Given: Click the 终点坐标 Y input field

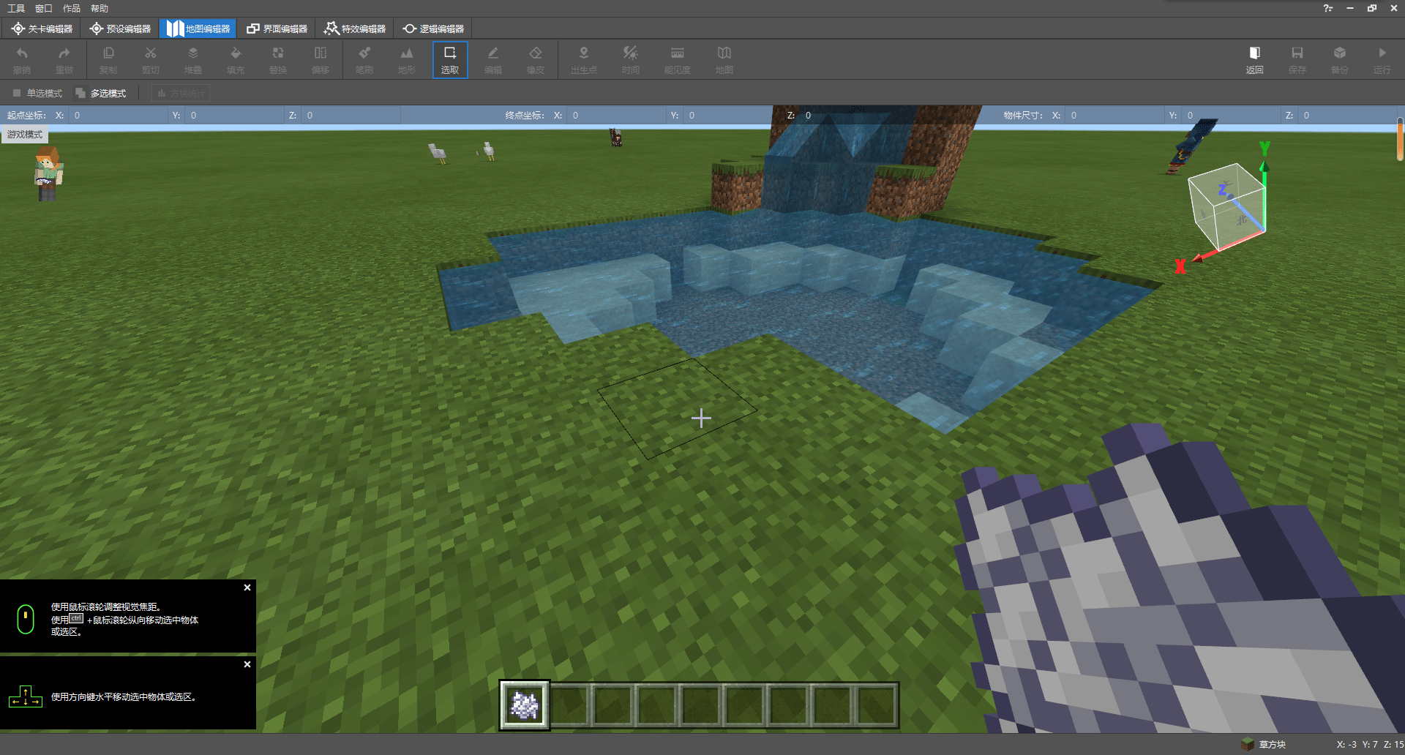Looking at the screenshot, I should point(733,115).
